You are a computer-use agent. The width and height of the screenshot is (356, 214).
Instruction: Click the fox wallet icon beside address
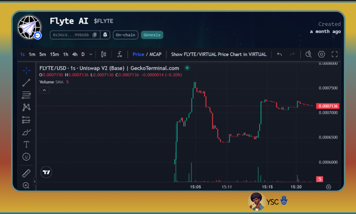105,35
